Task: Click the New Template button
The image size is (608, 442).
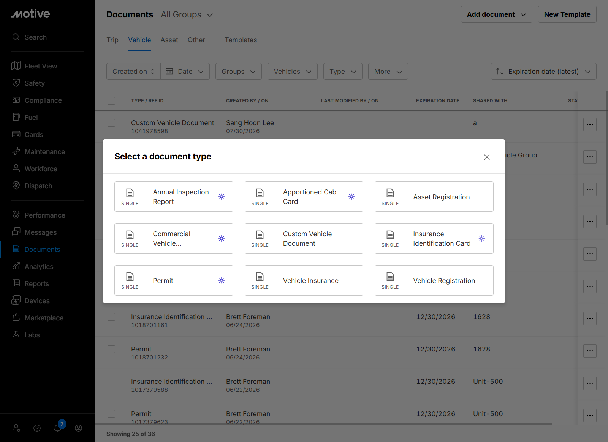Action: [x=567, y=14]
